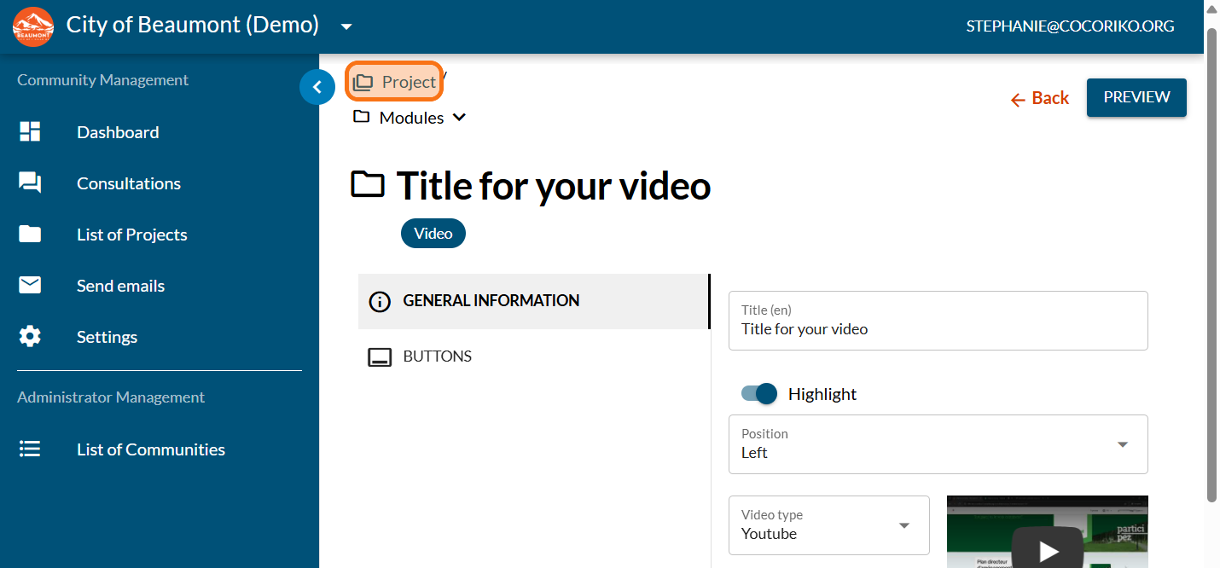The image size is (1220, 568).
Task: Open Settings via the gear icon
Action: (30, 337)
